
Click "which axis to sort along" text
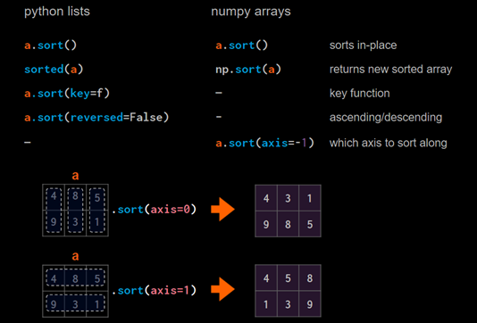pyautogui.click(x=389, y=143)
